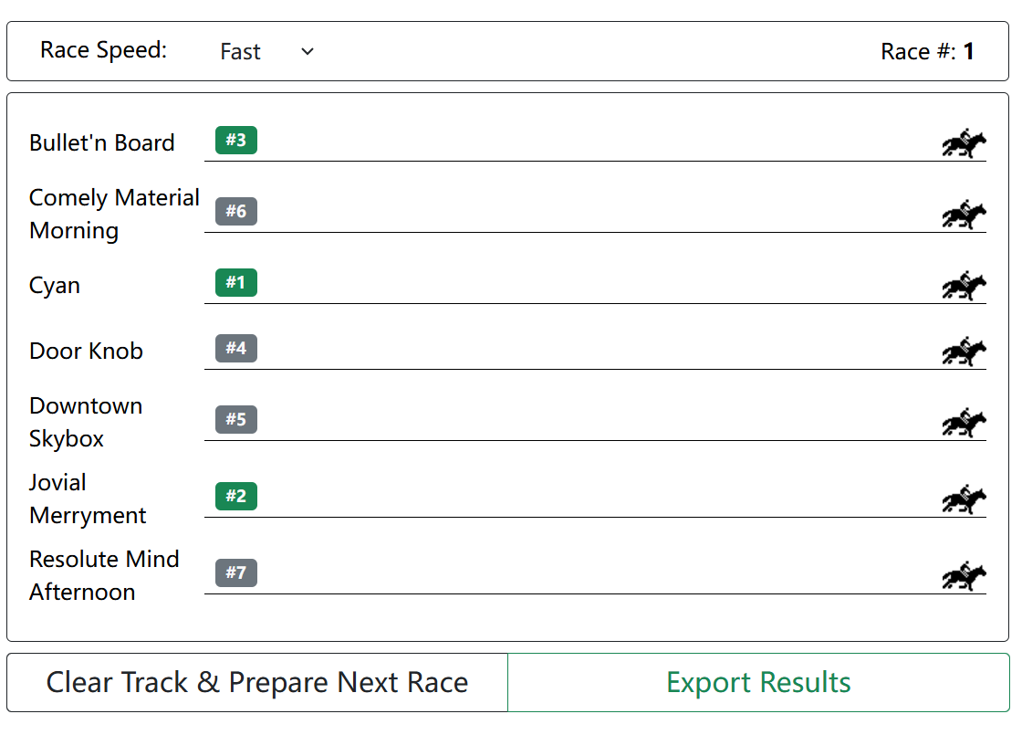Screen dimensions: 1022x735
Task: Select the green #3 badge for Bullet'n Board
Action: pos(235,141)
